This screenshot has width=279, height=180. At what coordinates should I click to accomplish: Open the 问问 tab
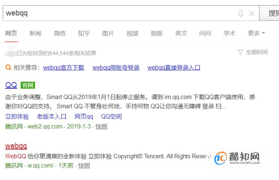pos(205,33)
